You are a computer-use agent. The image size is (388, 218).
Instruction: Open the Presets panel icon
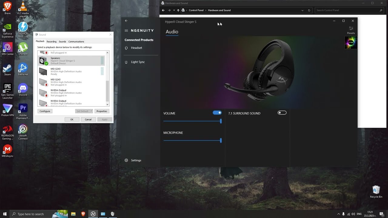[351, 30]
